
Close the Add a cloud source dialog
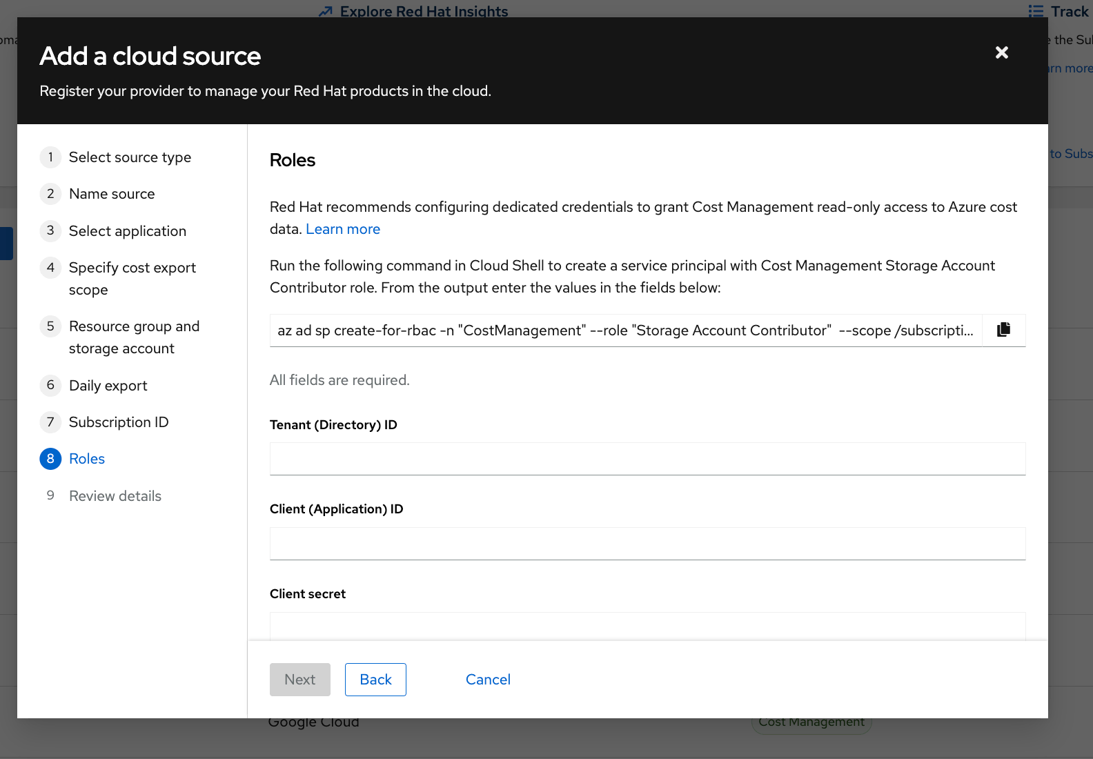click(1001, 52)
